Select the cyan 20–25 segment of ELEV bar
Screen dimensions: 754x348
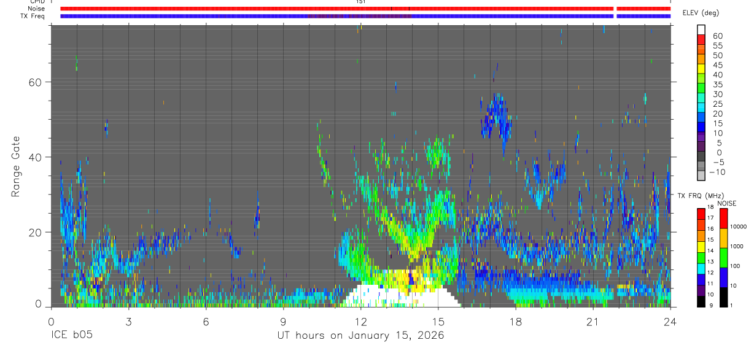(x=701, y=107)
